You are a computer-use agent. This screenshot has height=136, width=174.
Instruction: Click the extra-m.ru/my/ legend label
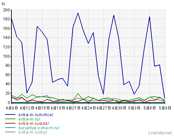[33, 132]
